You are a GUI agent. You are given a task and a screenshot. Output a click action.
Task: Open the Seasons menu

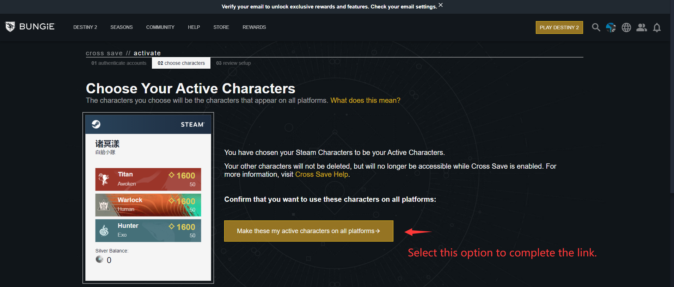click(x=122, y=27)
